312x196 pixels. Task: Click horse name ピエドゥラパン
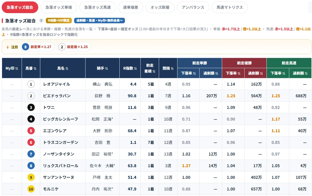pos(57,96)
